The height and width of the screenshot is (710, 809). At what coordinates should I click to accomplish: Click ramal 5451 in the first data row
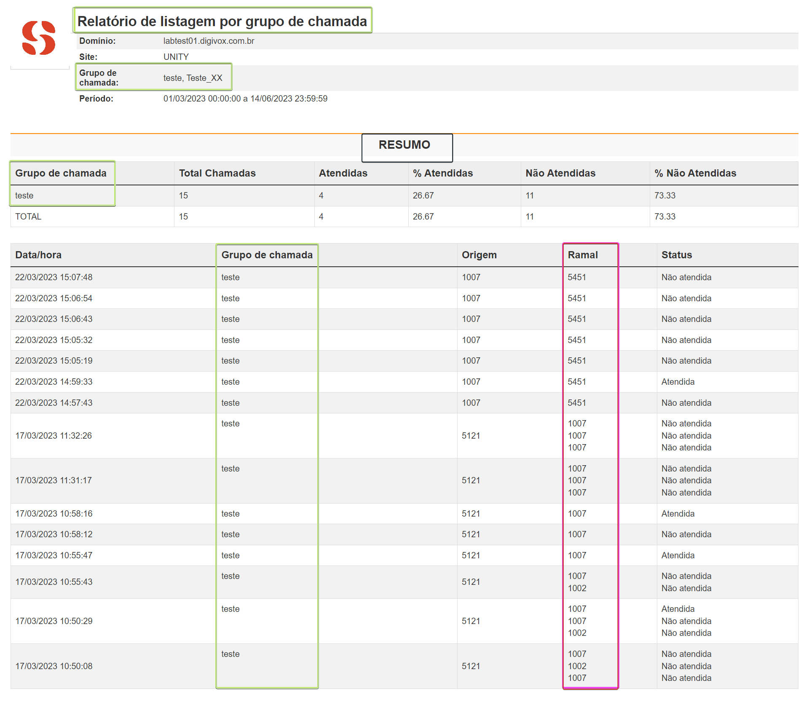pos(577,277)
